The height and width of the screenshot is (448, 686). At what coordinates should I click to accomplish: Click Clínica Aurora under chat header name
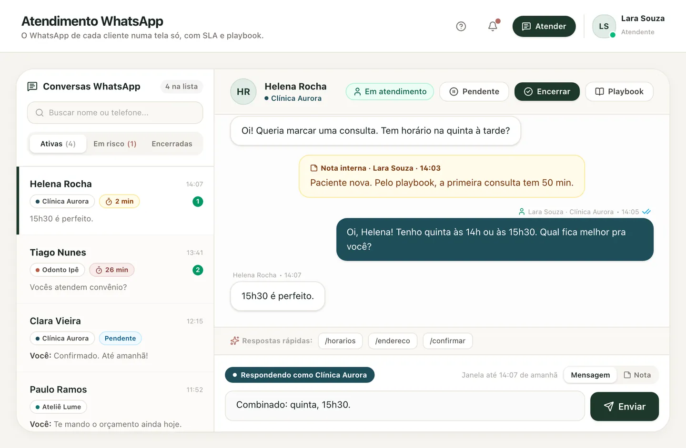(x=293, y=98)
